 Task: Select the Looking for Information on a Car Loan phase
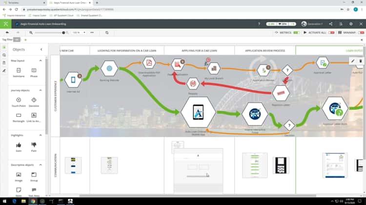tap(127, 51)
